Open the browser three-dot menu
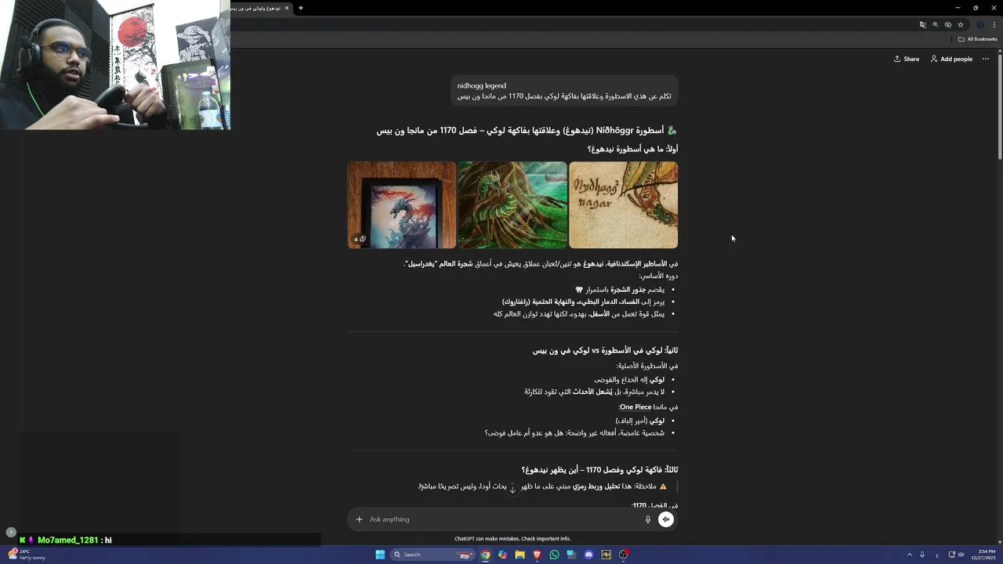This screenshot has height=564, width=1003. point(994,25)
